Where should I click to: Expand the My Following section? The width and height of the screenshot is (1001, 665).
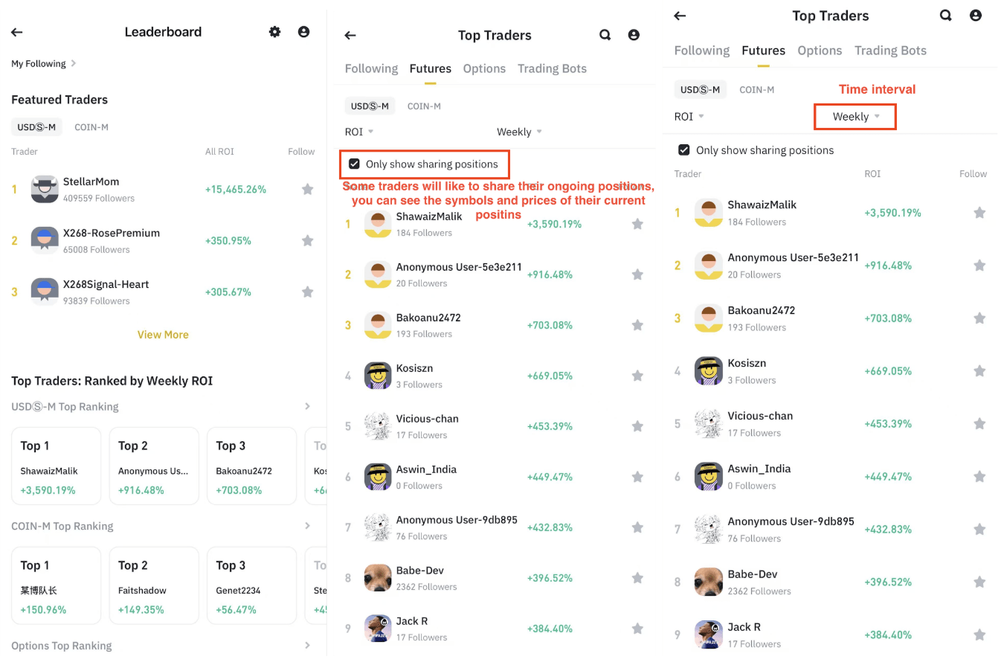(x=42, y=63)
